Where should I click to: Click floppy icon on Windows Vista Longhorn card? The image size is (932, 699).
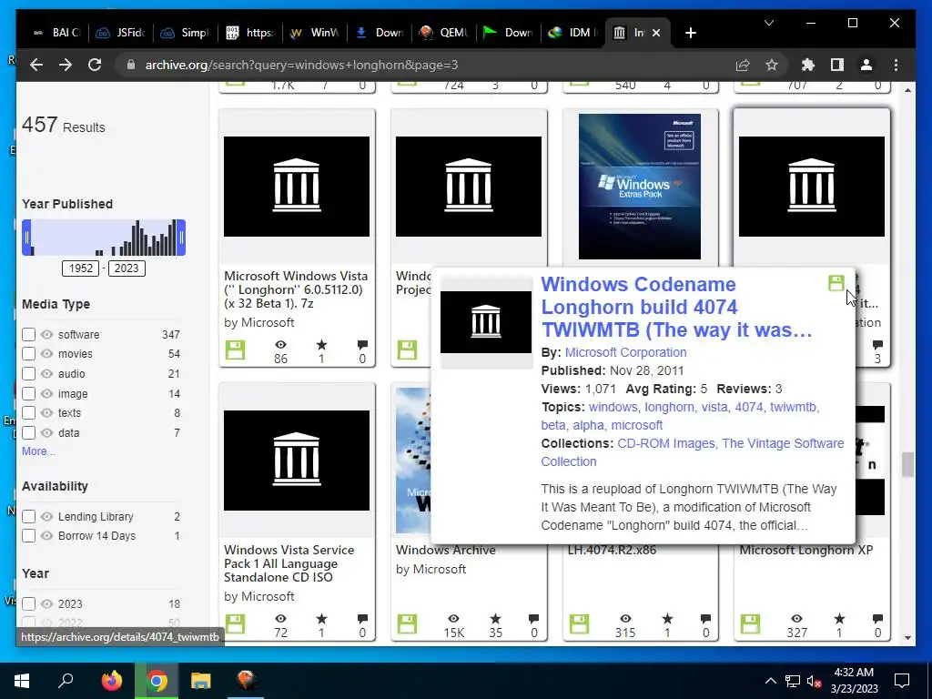(236, 349)
